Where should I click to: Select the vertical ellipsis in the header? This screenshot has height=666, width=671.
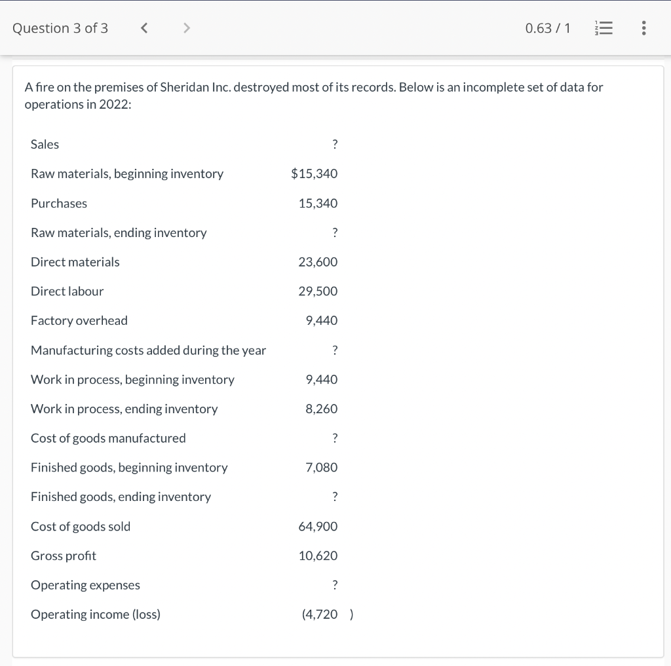(x=643, y=28)
